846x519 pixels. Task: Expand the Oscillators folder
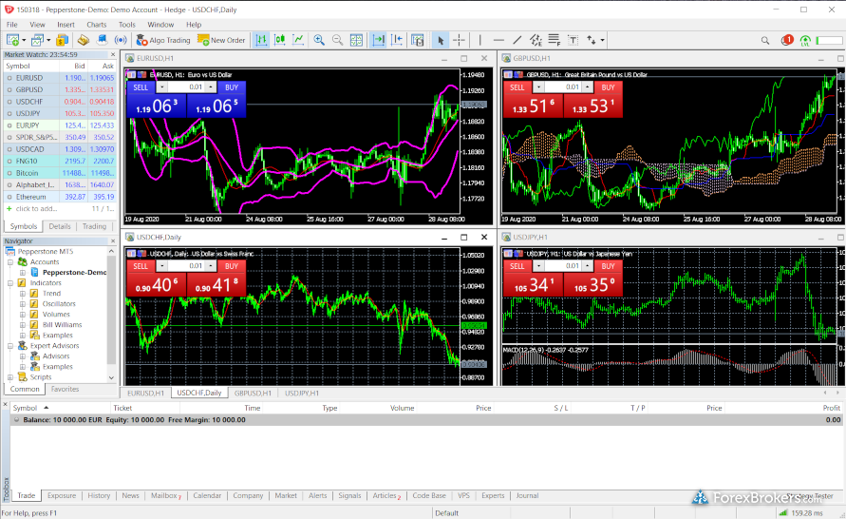click(x=23, y=303)
